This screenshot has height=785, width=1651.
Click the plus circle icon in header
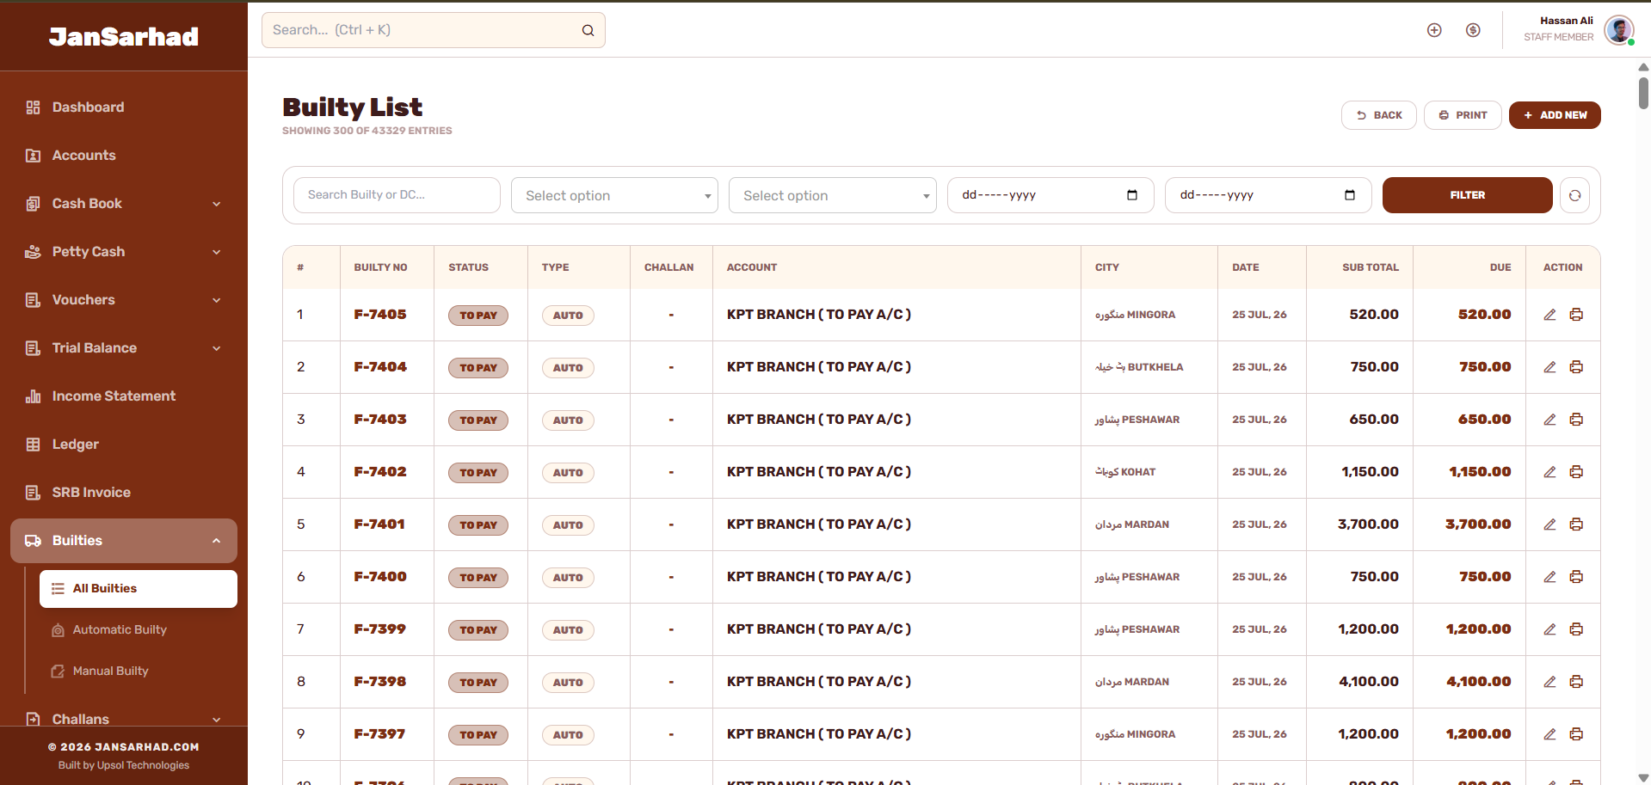tap(1434, 30)
